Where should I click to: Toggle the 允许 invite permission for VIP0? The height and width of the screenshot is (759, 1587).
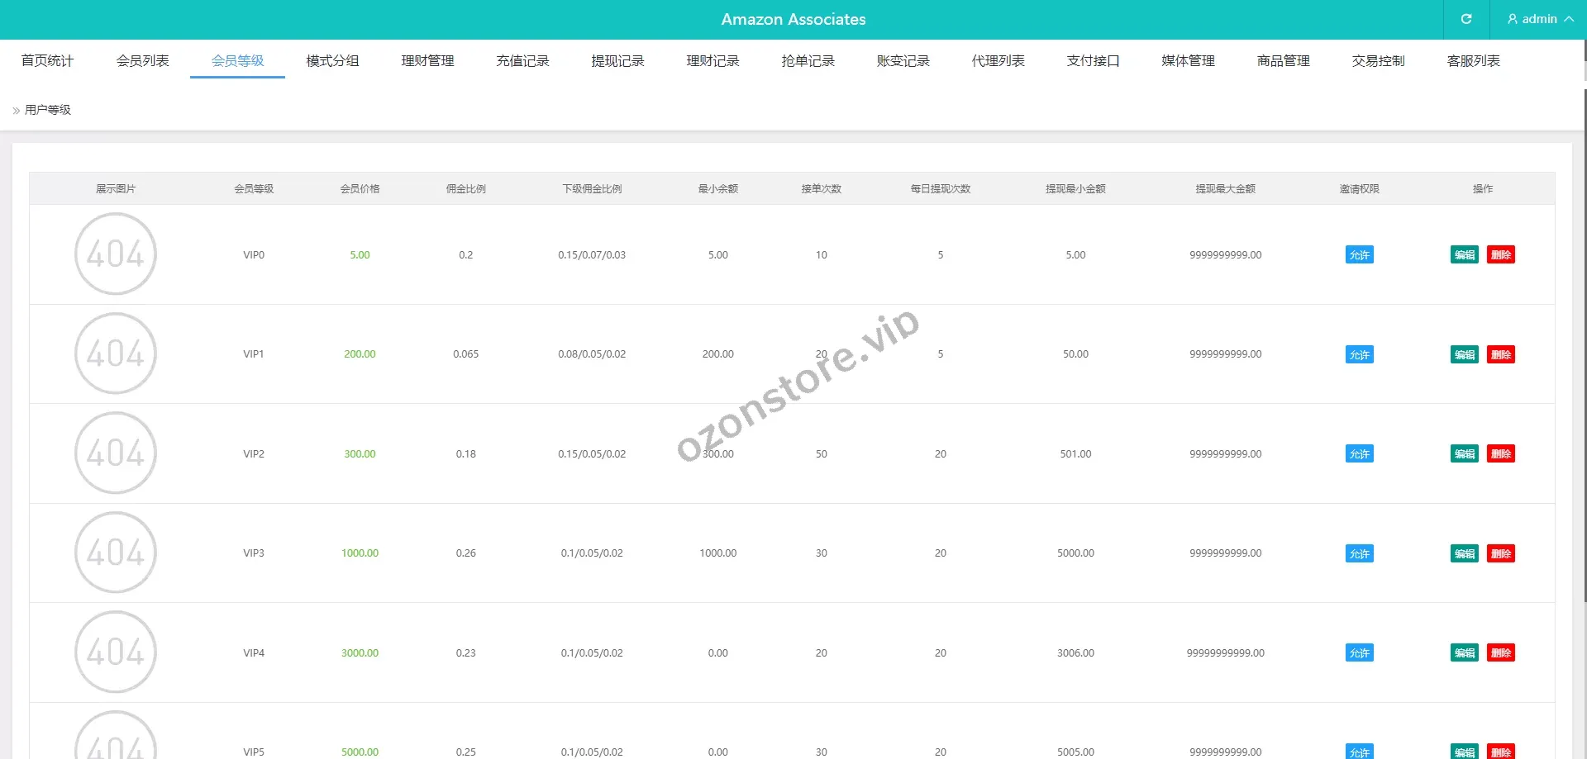(1359, 255)
